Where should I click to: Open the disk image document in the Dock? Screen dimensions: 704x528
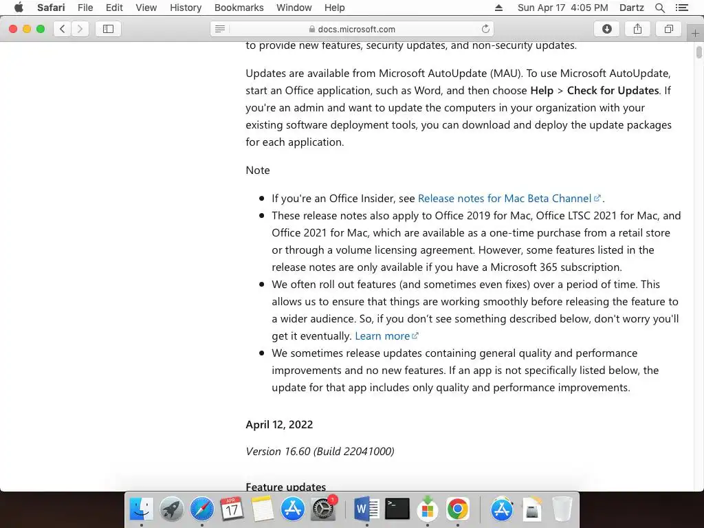532,509
